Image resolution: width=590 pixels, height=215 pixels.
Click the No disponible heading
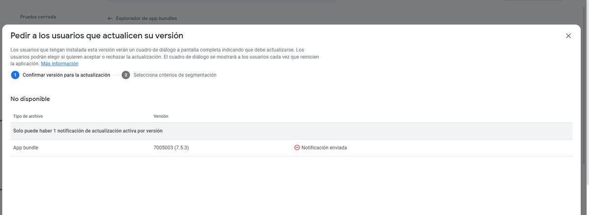[30, 99]
